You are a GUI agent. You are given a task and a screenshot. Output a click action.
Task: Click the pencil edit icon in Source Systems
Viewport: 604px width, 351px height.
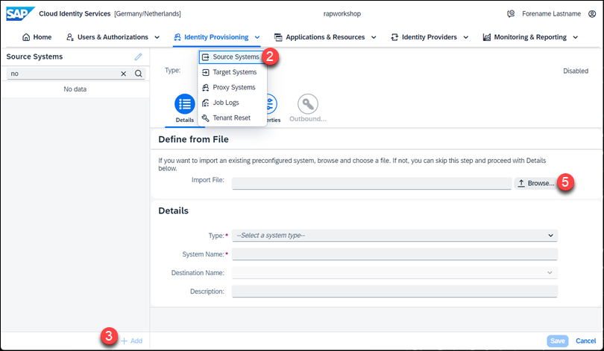138,57
